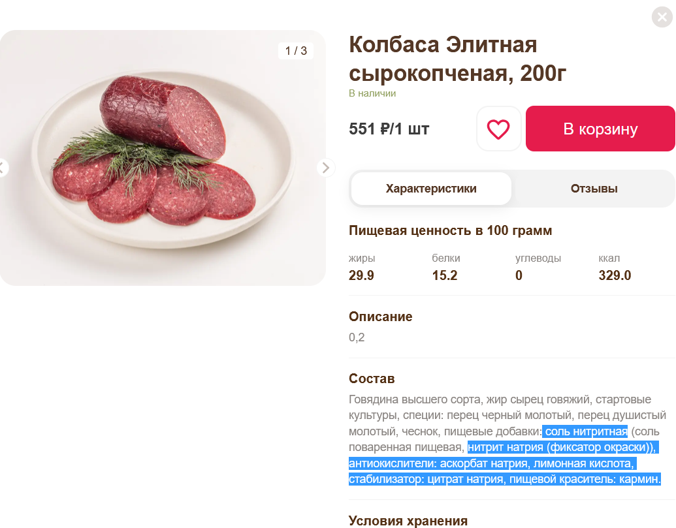Click the В наличии availability label
Viewport: 676px width, 528px height.
point(372,93)
